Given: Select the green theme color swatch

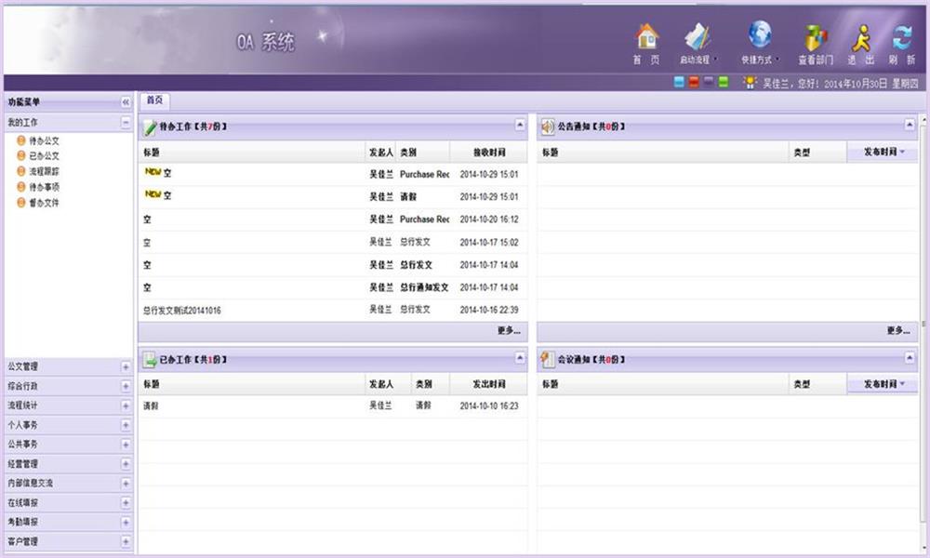Looking at the screenshot, I should tap(724, 83).
